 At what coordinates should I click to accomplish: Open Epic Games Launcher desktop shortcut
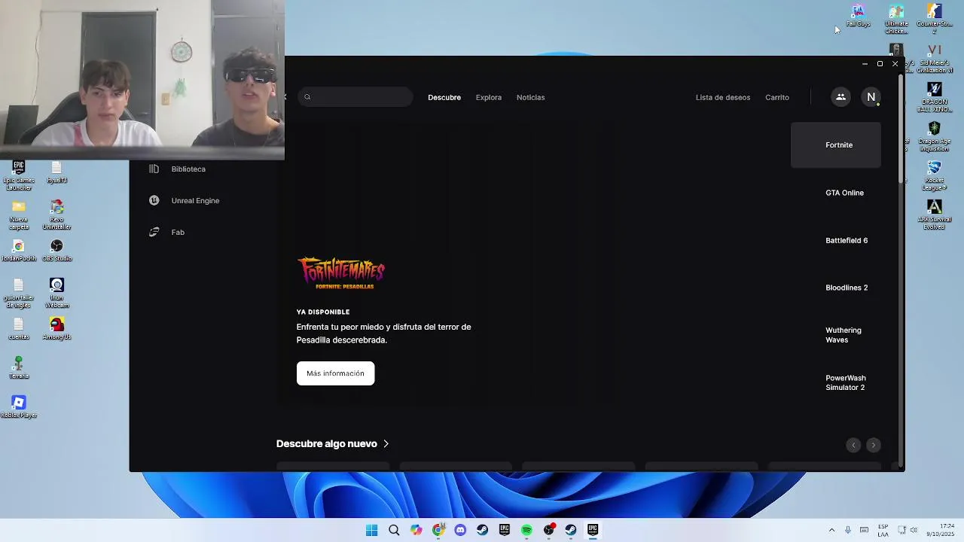pos(19,176)
